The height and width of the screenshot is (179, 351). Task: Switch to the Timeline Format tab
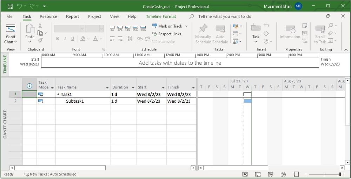click(x=161, y=16)
